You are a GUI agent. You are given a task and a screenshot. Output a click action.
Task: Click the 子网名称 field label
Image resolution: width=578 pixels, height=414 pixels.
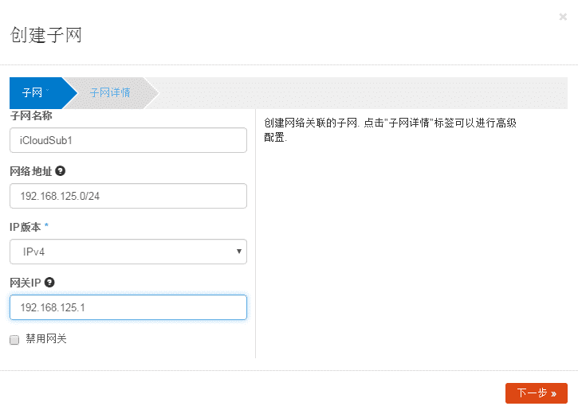31,116
